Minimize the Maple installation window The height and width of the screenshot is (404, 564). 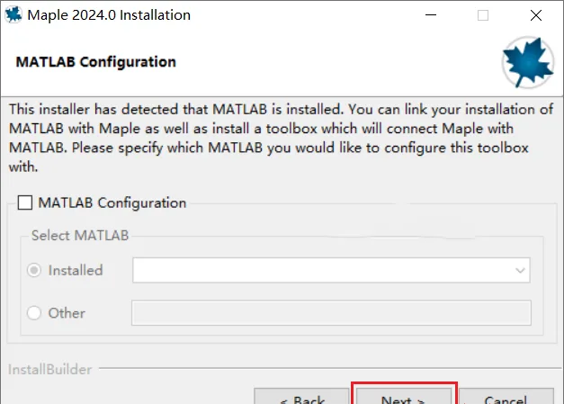click(x=431, y=15)
